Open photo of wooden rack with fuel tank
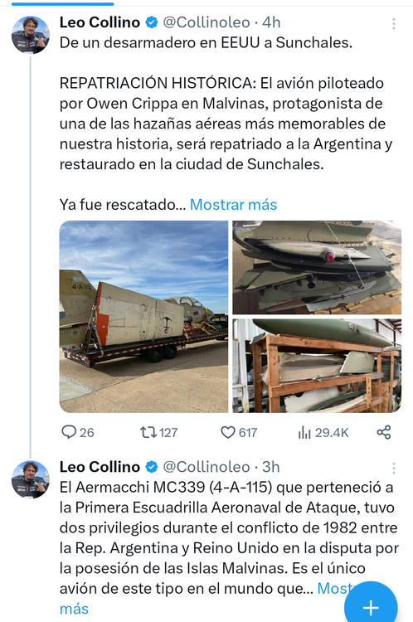 tap(317, 366)
